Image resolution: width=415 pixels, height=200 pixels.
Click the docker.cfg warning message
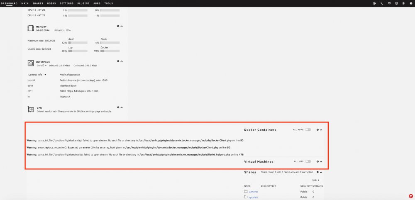(x=135, y=141)
